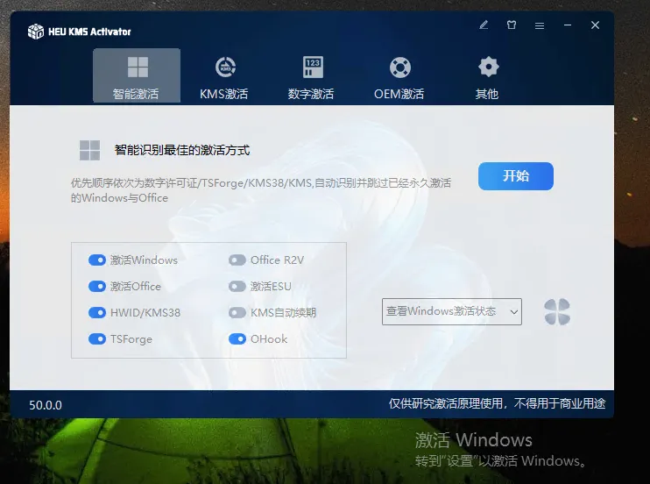Enable the 激活ESU switch
The image size is (650, 484).
pyautogui.click(x=237, y=287)
